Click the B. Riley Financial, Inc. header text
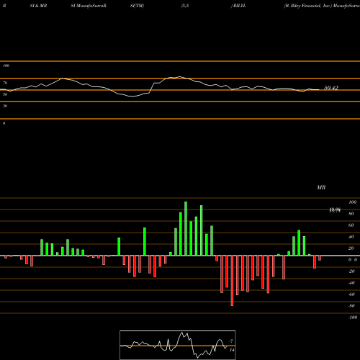Image resolution: width=360 pixels, height=360 pixels. click(x=307, y=6)
